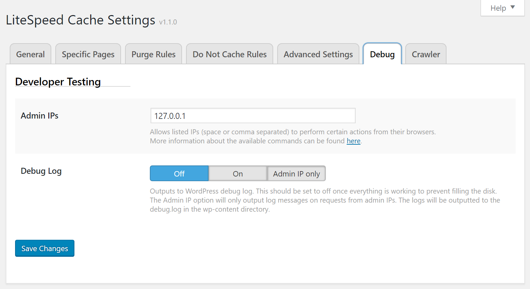Go to Do Not Cache Rules tab
Image resolution: width=530 pixels, height=289 pixels.
230,54
